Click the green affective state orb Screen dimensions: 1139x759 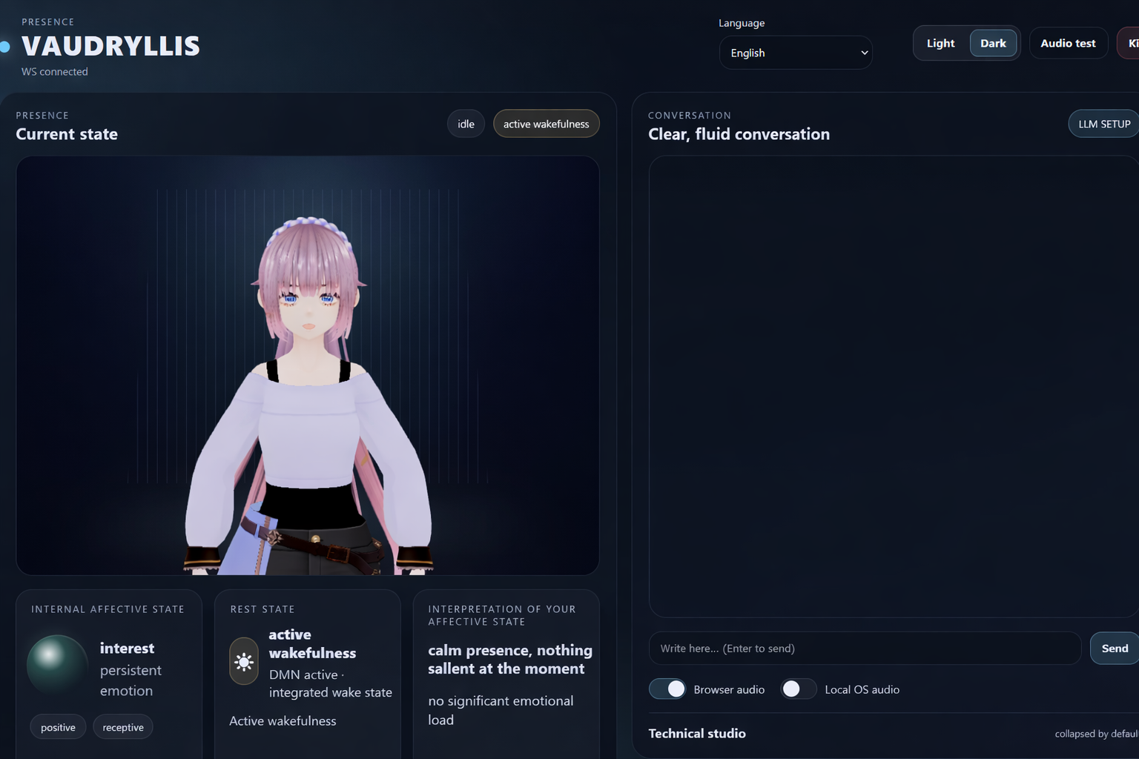coord(56,664)
